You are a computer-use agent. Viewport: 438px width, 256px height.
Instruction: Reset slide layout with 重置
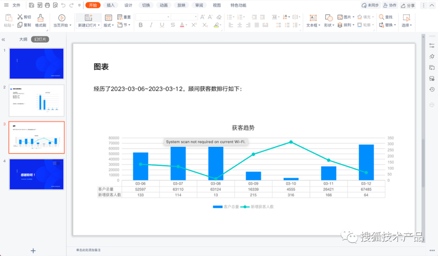(x=124, y=17)
